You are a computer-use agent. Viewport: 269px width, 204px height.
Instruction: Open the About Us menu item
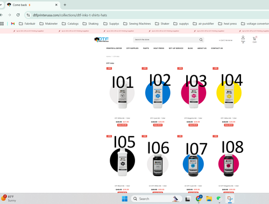coord(202,48)
